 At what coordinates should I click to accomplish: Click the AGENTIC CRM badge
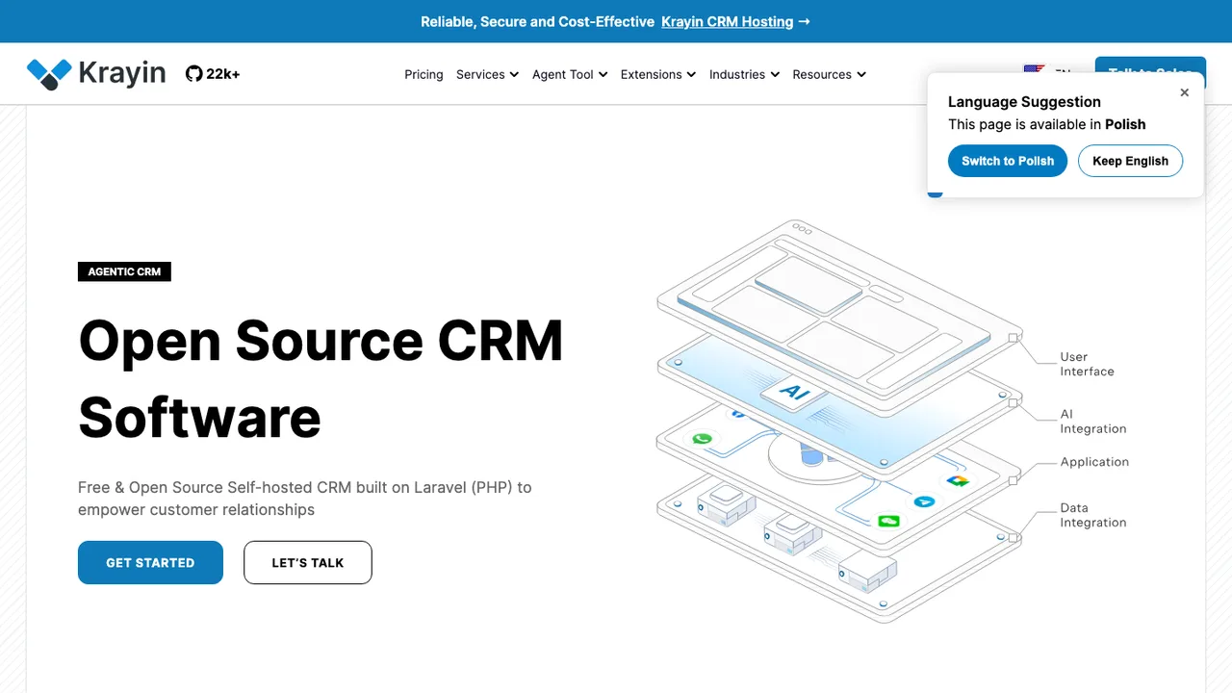pos(124,271)
